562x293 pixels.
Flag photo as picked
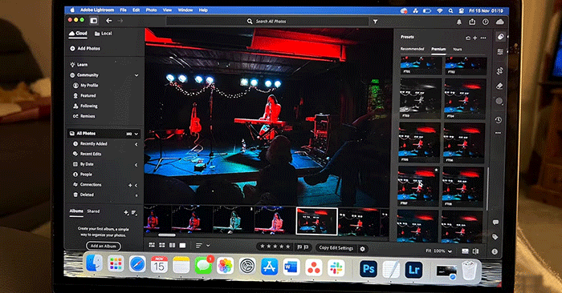(299, 247)
